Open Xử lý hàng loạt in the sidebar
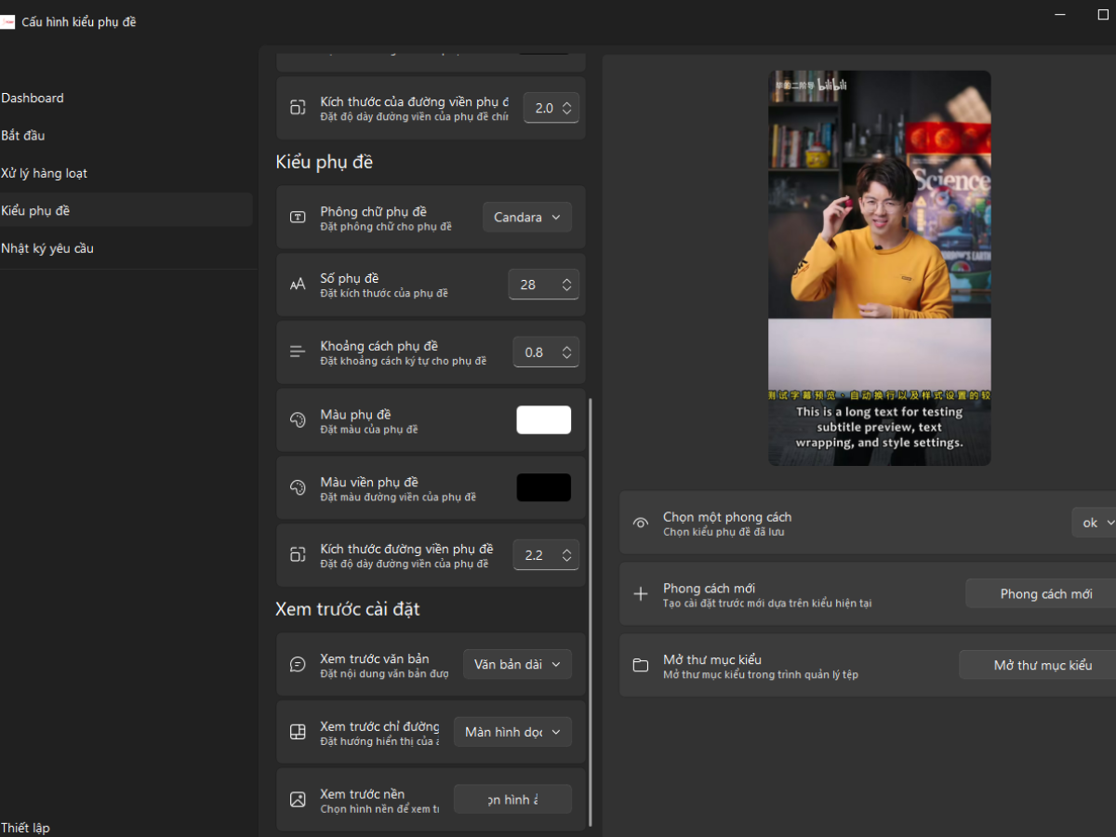 tap(45, 173)
